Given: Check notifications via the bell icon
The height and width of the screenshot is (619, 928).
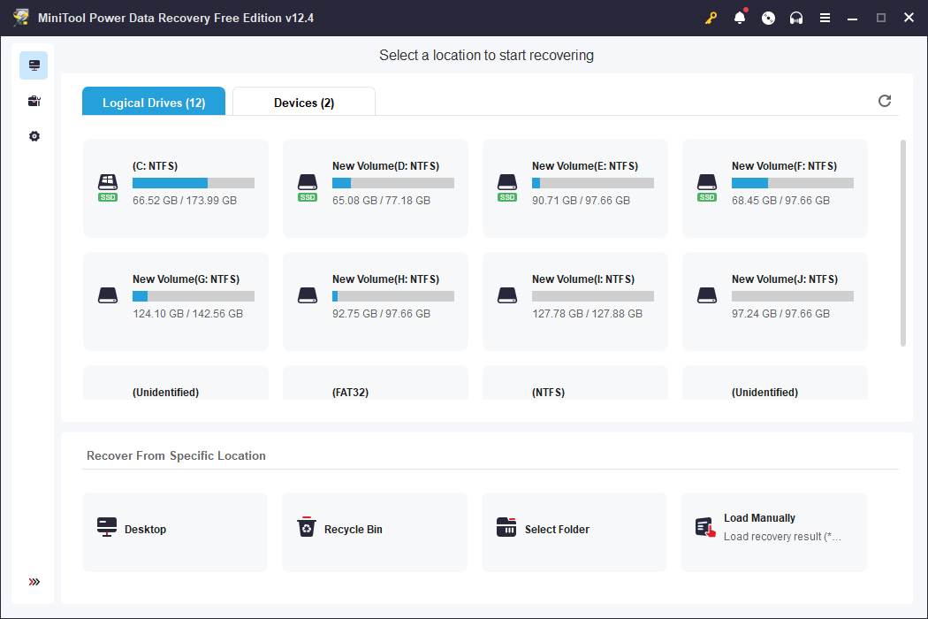Looking at the screenshot, I should pyautogui.click(x=740, y=17).
